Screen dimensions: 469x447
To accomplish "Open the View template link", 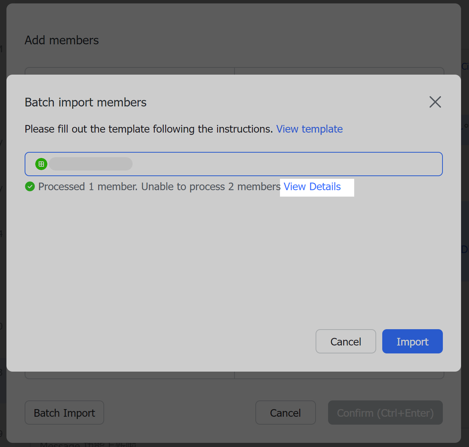I will (x=310, y=129).
